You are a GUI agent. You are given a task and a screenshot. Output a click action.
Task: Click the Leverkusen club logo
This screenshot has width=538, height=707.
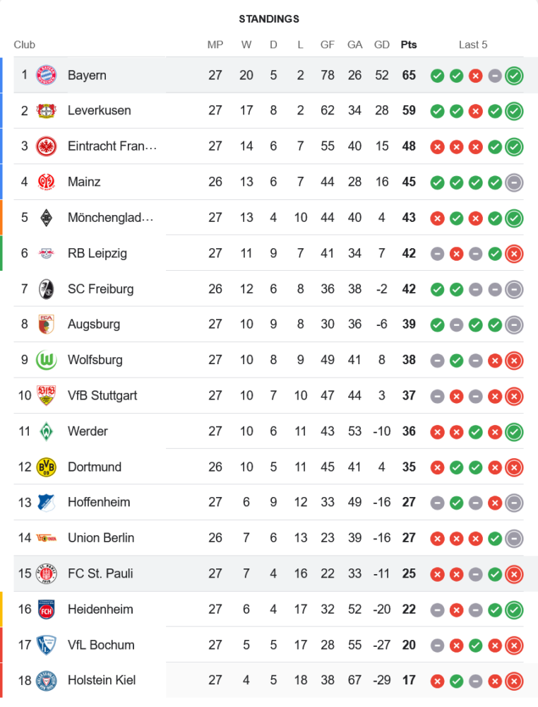click(46, 110)
